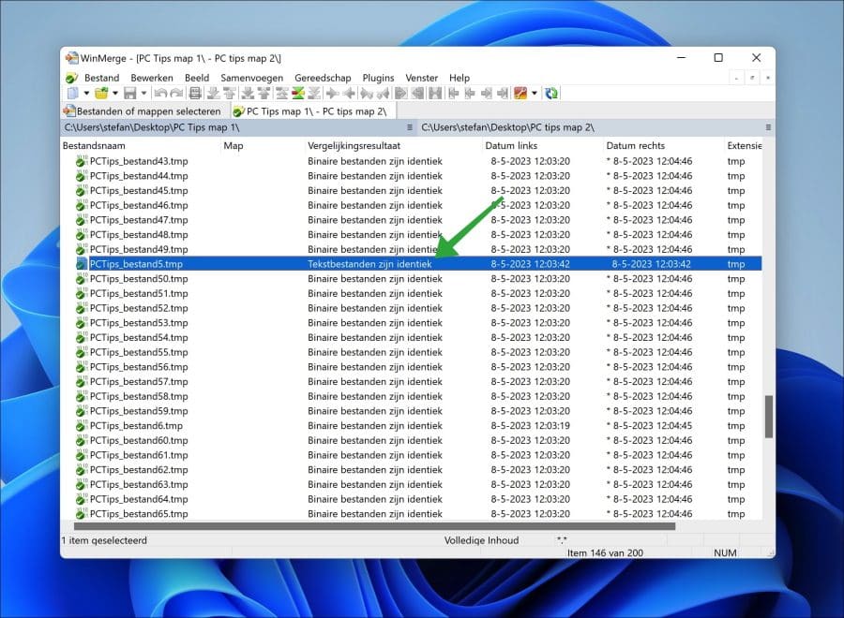Click the grayed icon between Redo and Next Difference

[x=195, y=94]
